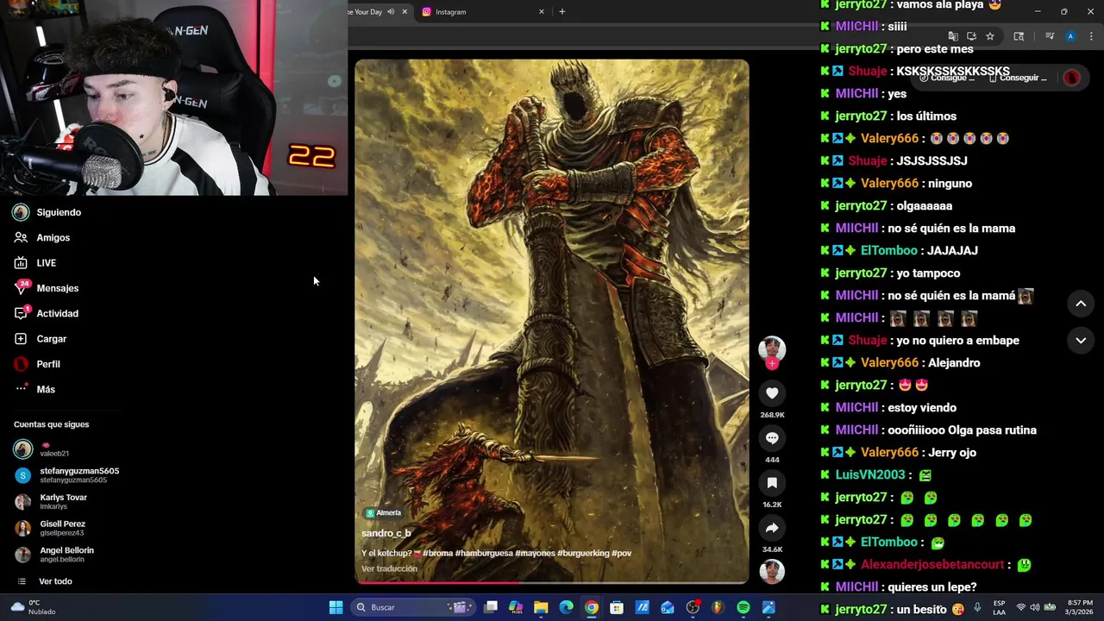Open Angel Bellorin followed account
This screenshot has height=621, width=1104.
pyautogui.click(x=54, y=555)
